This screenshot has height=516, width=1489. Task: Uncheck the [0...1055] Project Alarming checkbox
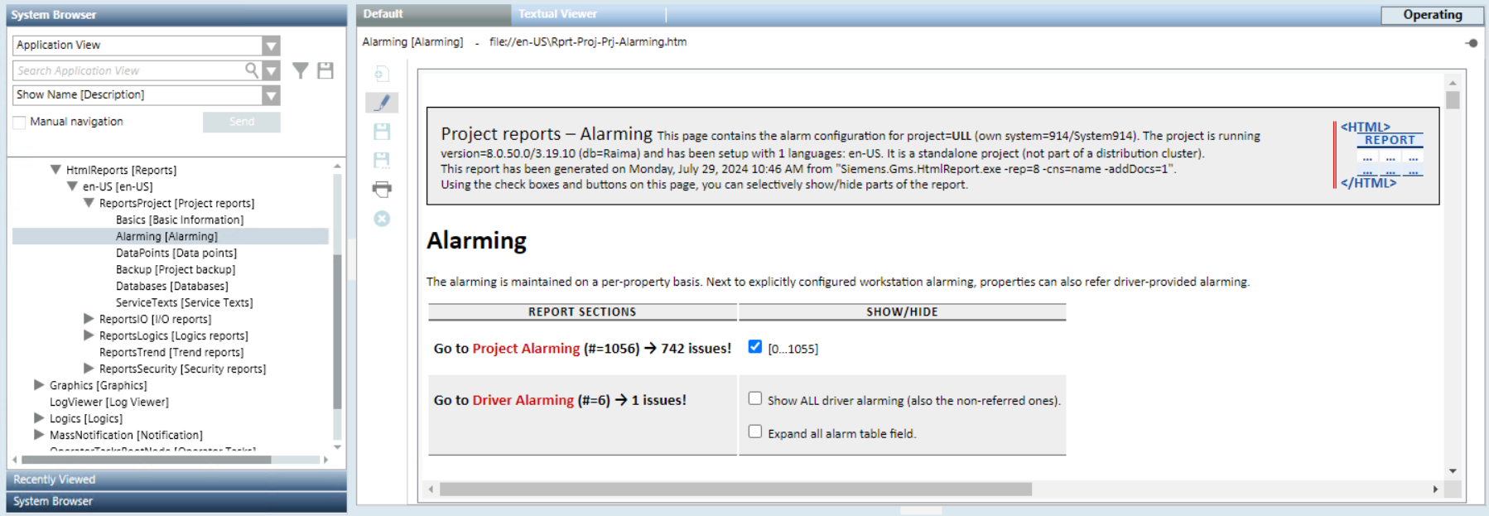pos(754,347)
